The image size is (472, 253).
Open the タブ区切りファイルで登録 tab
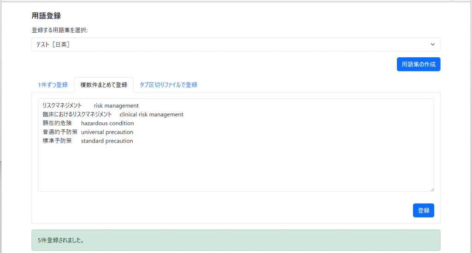168,85
